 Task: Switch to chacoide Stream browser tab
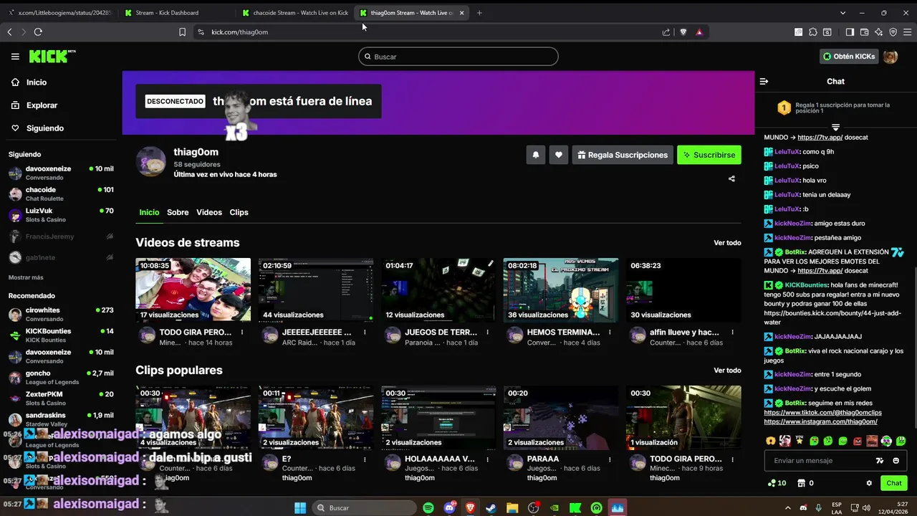click(x=295, y=13)
